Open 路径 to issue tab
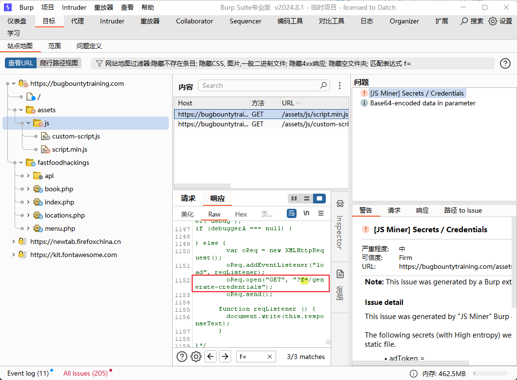 pyautogui.click(x=462, y=210)
